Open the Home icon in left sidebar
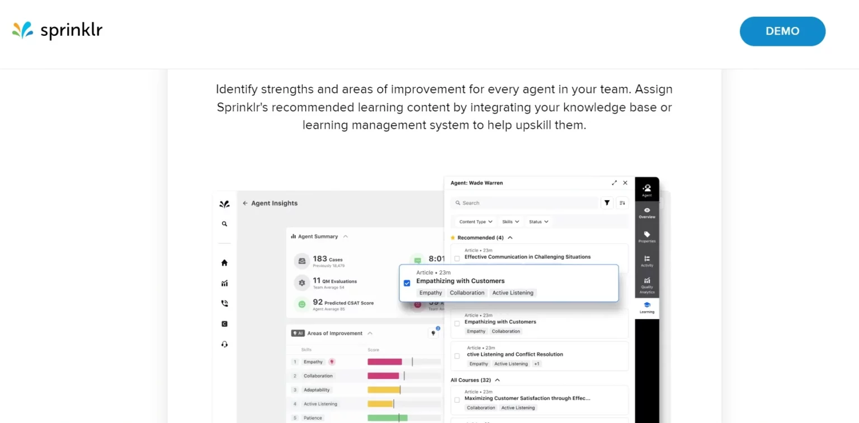859x423 pixels. pyautogui.click(x=224, y=263)
